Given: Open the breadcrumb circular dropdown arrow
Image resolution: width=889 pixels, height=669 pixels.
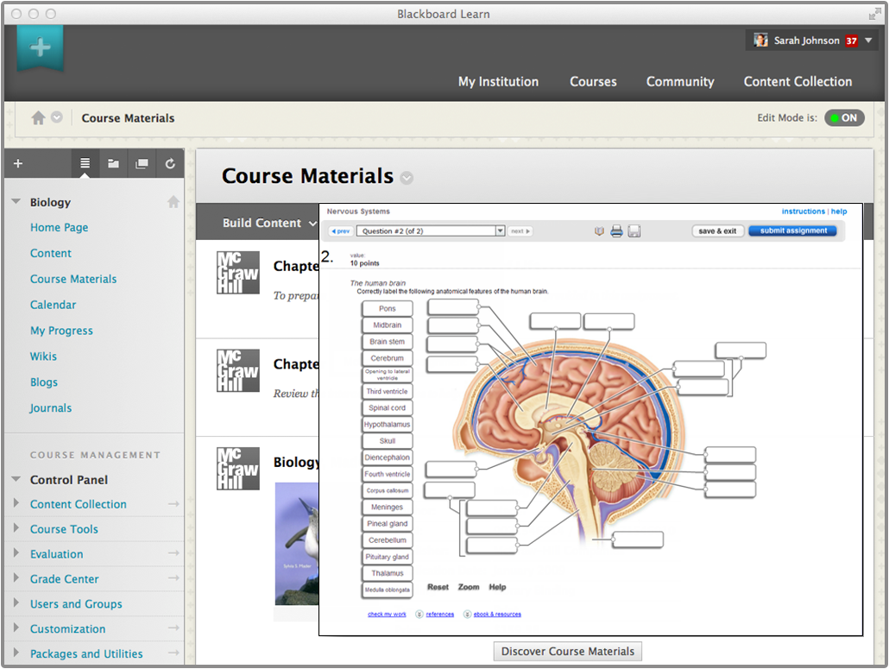Looking at the screenshot, I should click(x=57, y=117).
